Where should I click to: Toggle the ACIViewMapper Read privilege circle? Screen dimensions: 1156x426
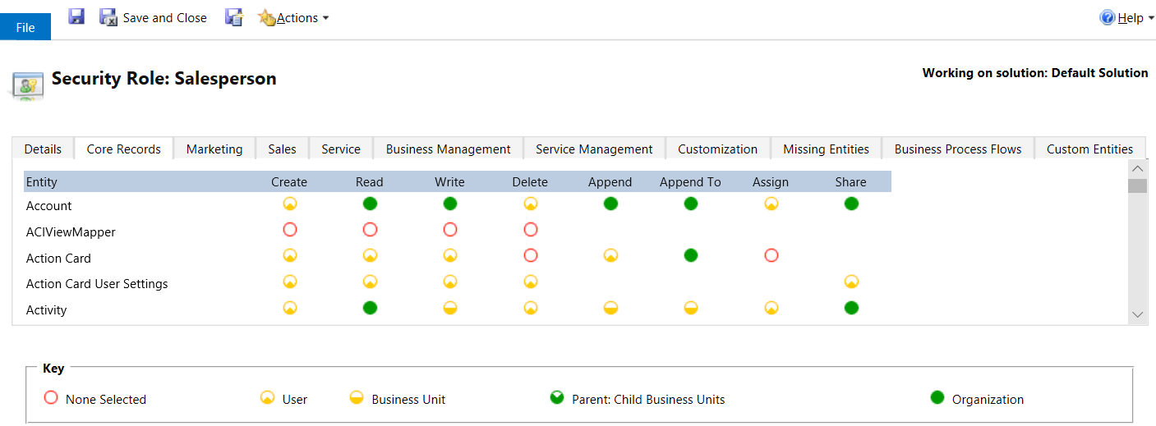pyautogui.click(x=370, y=230)
